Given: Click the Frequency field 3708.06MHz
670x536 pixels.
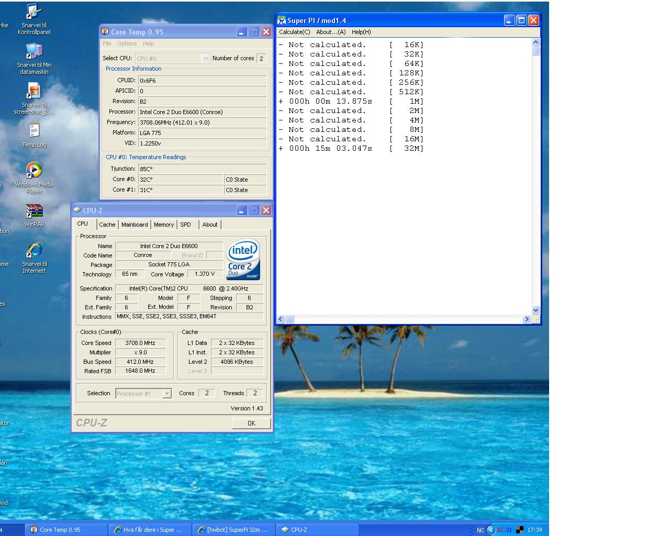Looking at the screenshot, I should (x=202, y=122).
